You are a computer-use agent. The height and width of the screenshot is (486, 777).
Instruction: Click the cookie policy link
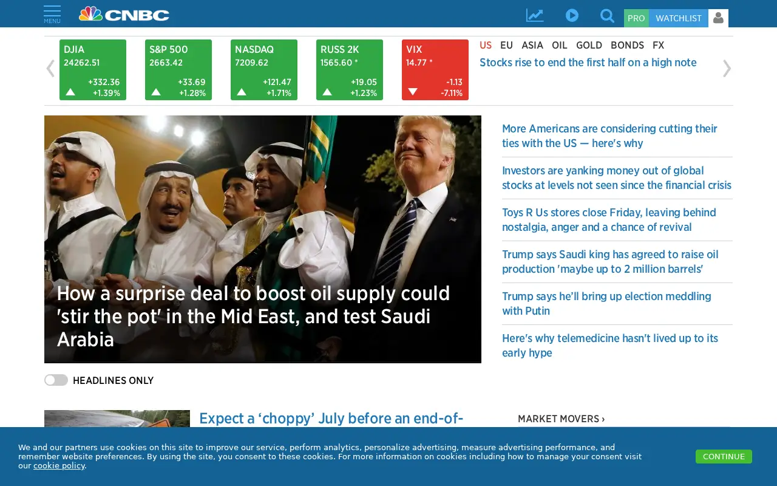pyautogui.click(x=59, y=466)
